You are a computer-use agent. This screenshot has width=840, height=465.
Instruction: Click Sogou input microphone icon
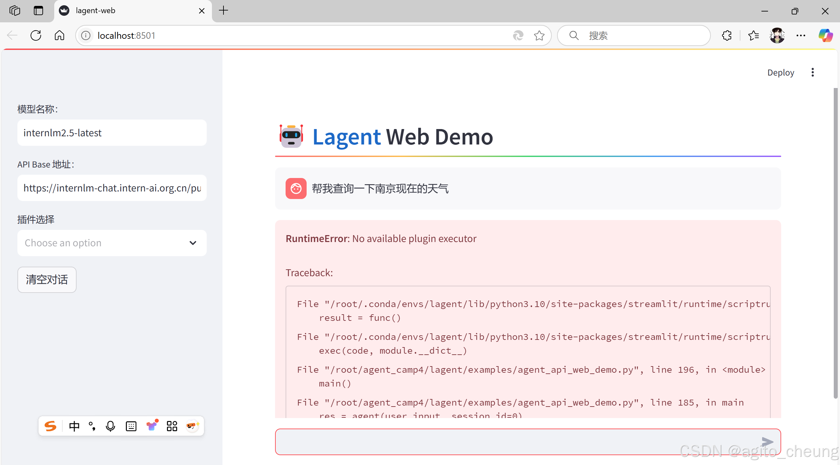pos(110,426)
